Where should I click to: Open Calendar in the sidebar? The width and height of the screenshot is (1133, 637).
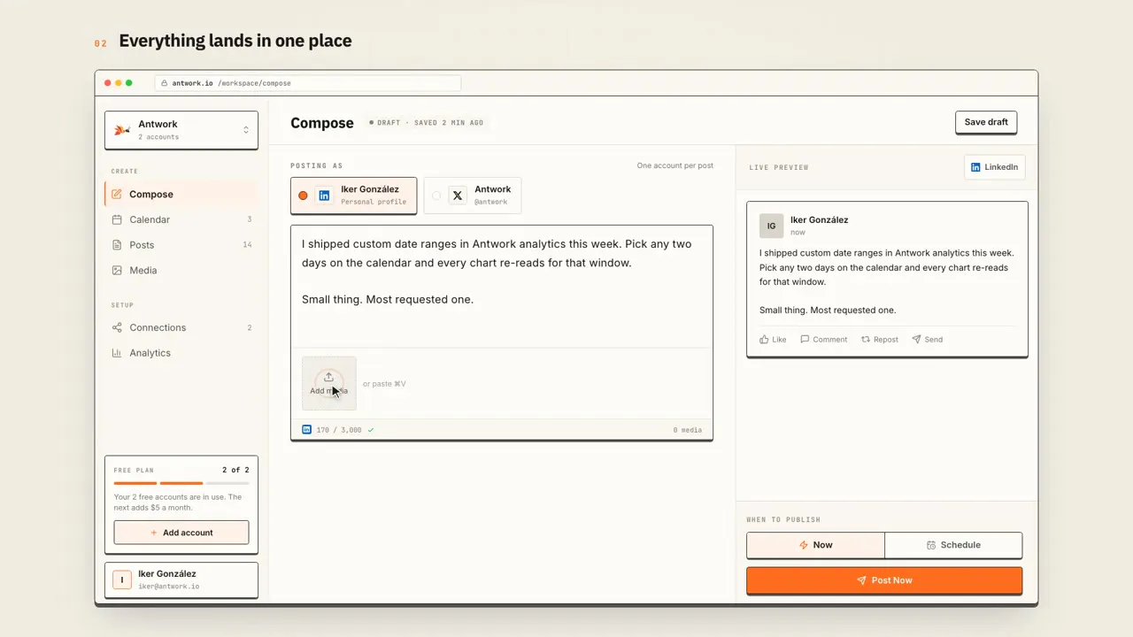pyautogui.click(x=181, y=219)
